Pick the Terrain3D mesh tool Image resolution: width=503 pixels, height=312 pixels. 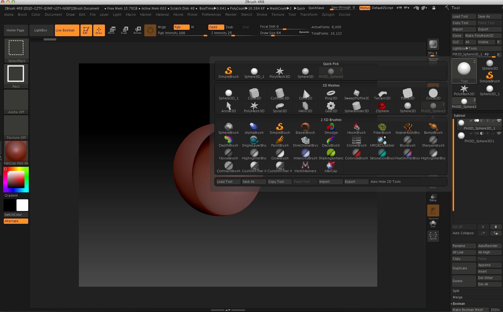[382, 94]
